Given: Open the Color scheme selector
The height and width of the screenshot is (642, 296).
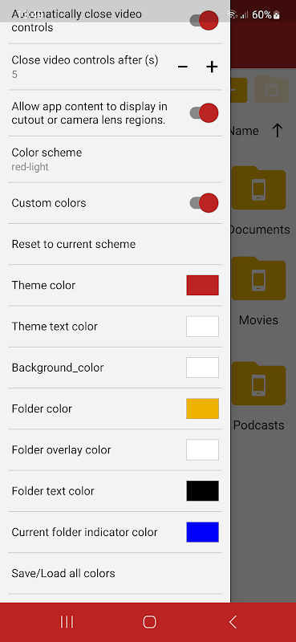Looking at the screenshot, I should coord(115,159).
